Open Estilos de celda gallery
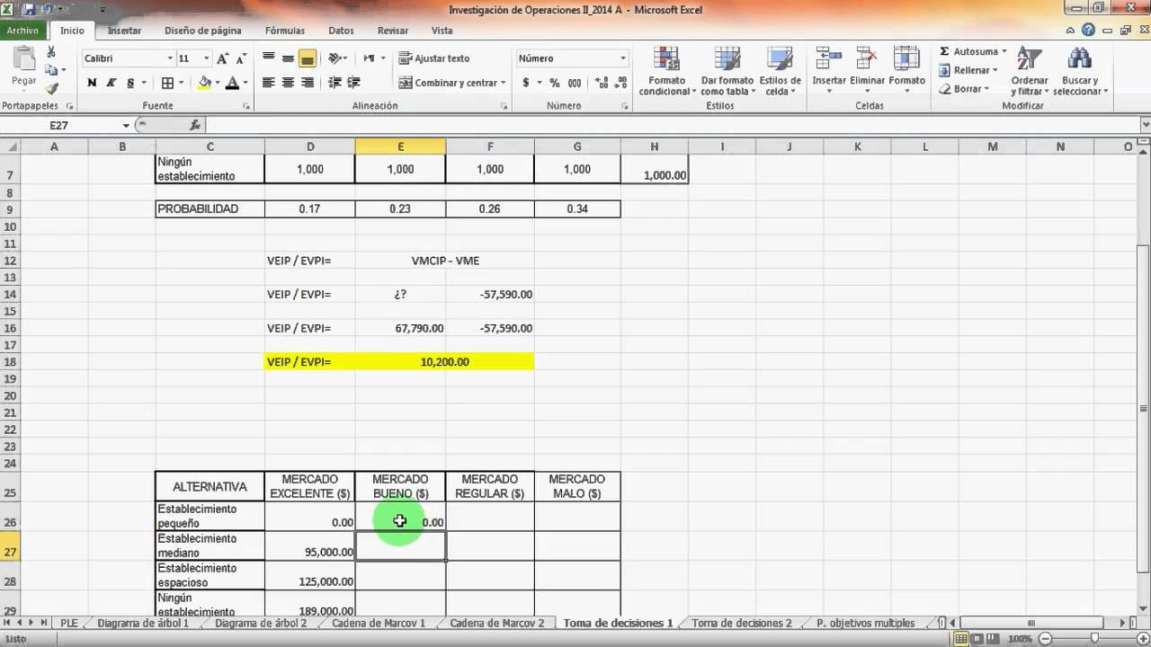Screen dimensions: 1151x647 coord(780,72)
